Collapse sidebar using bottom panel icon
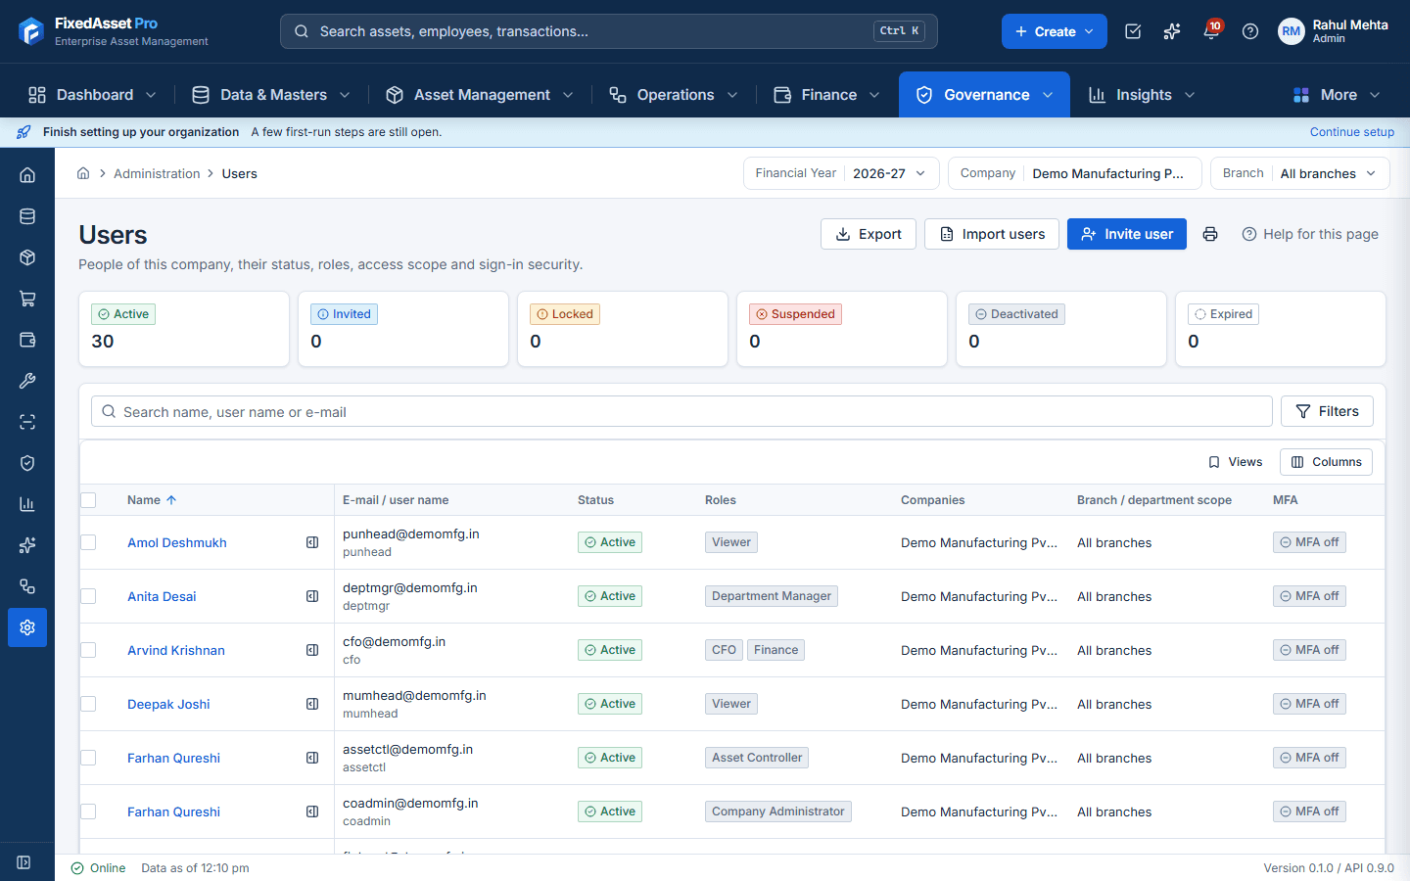 pyautogui.click(x=23, y=862)
